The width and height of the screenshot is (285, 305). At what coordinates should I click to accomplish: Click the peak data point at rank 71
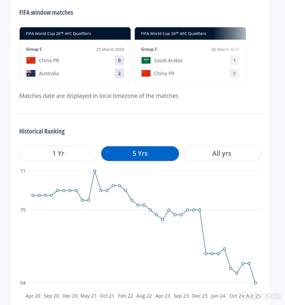point(95,171)
